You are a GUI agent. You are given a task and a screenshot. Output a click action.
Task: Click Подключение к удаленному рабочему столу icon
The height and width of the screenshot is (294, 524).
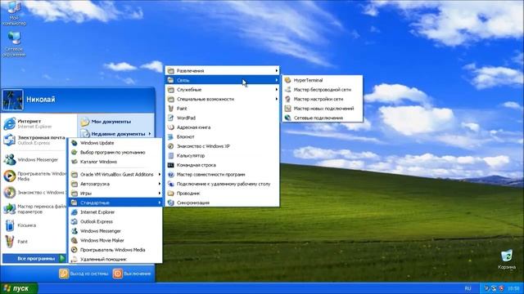(x=171, y=184)
